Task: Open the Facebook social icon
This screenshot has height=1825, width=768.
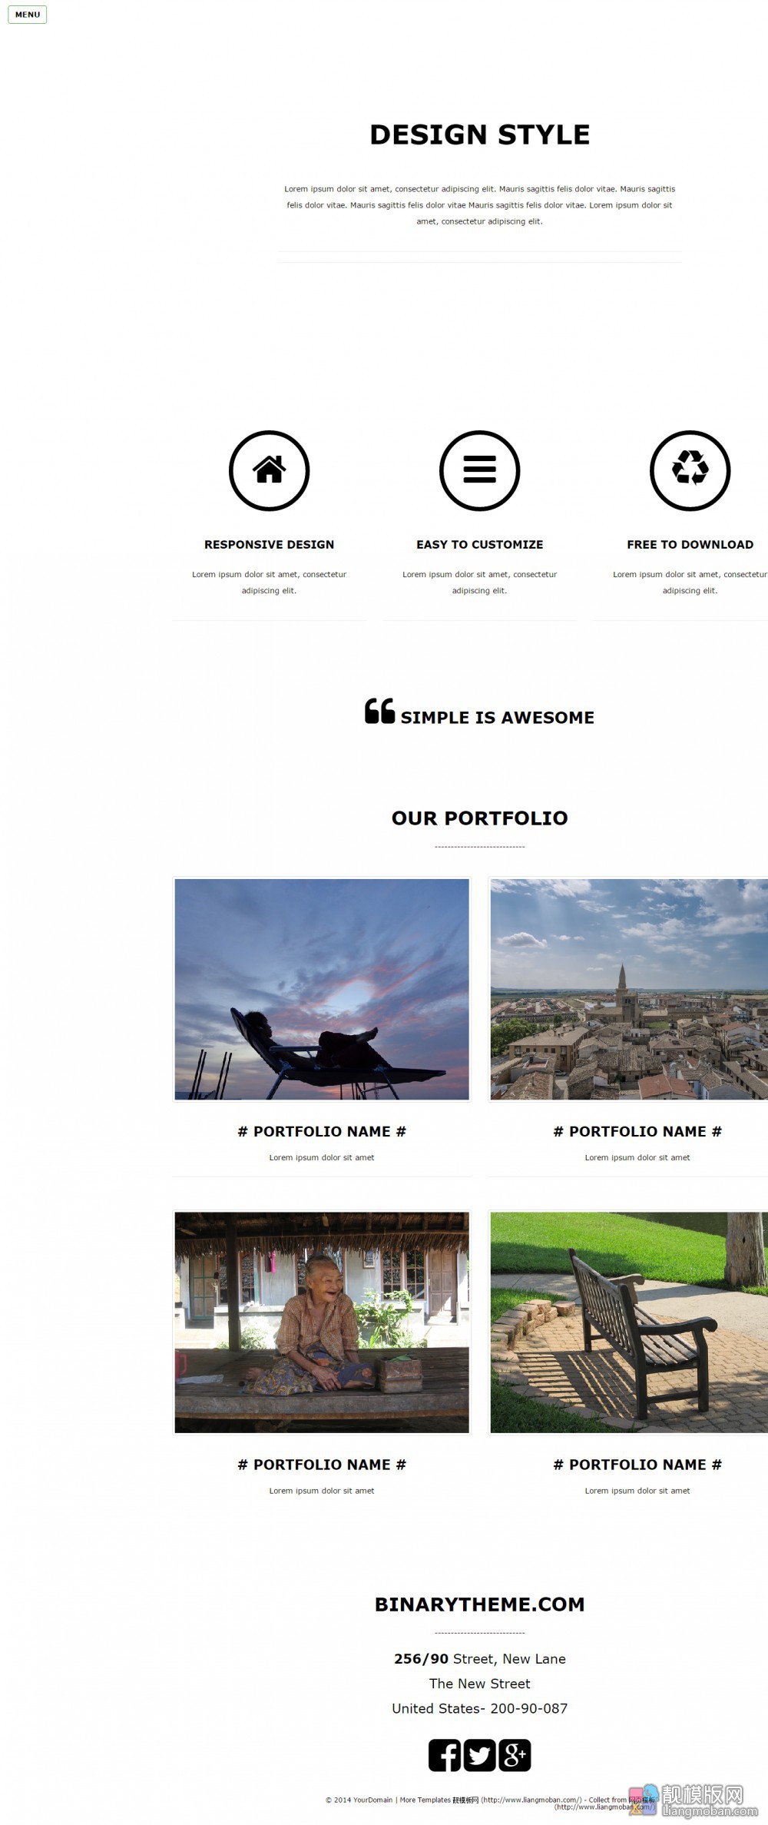Action: pos(445,1755)
